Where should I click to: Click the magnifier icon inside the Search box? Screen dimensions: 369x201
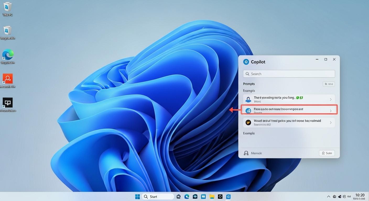click(247, 74)
